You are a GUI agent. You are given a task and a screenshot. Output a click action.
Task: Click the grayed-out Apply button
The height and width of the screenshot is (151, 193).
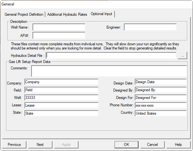click(66, 145)
